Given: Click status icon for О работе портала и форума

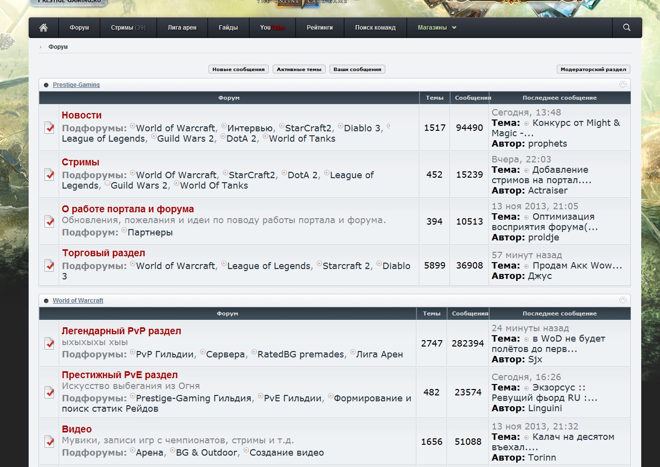Looking at the screenshot, I should tap(49, 221).
